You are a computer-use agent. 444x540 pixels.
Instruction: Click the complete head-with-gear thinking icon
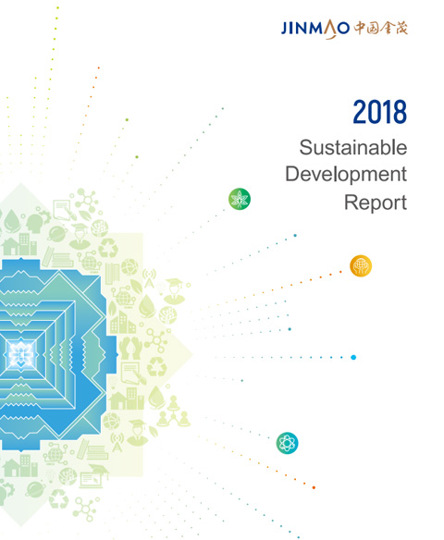(x=38, y=222)
